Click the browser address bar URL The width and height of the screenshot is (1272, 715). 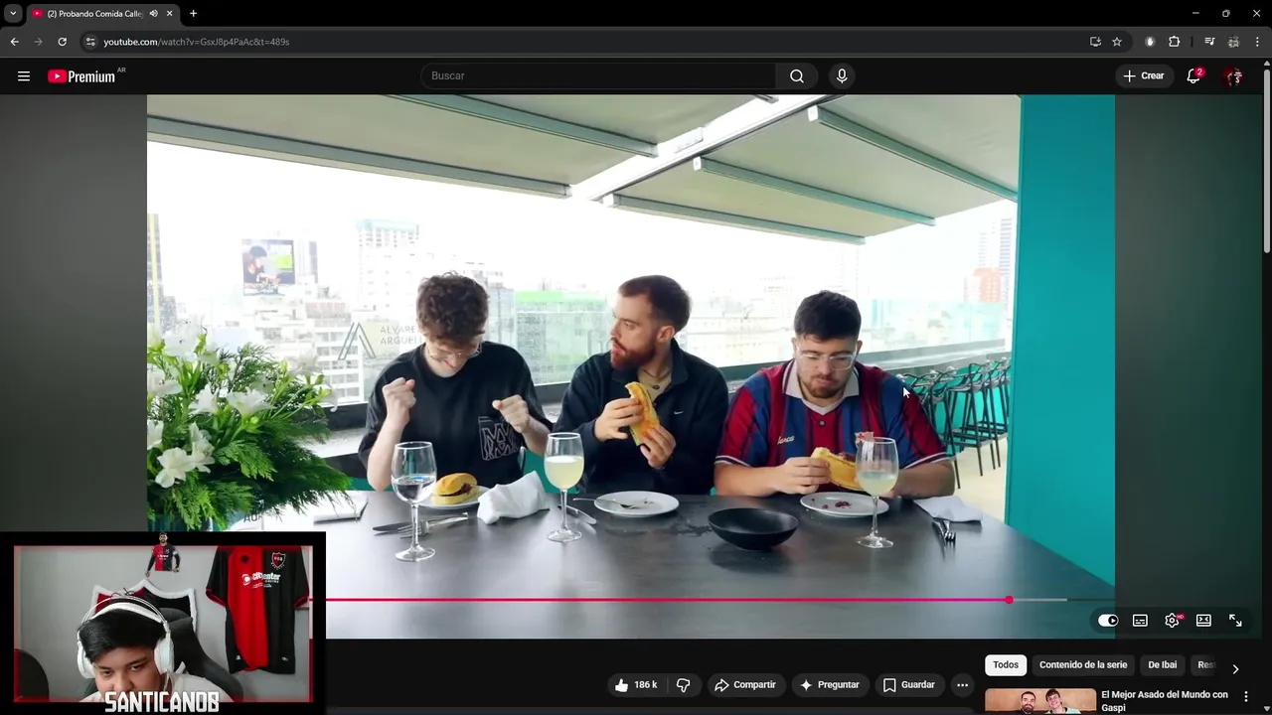[197, 42]
